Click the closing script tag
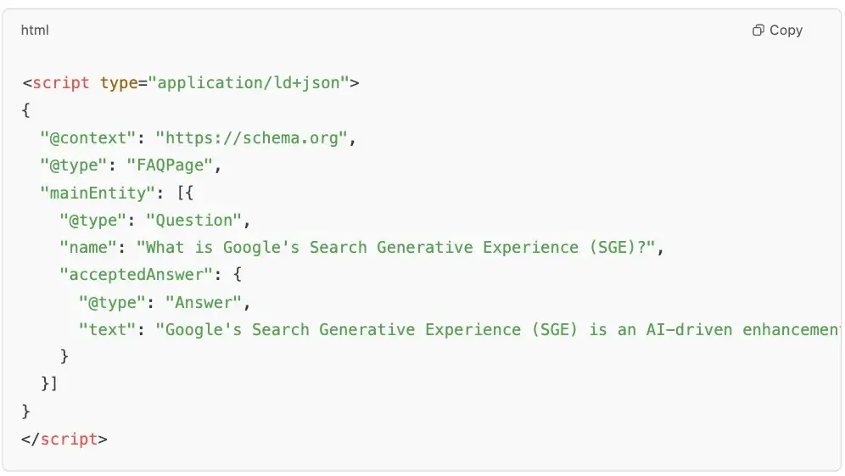Image resolution: width=845 pixels, height=476 pixels. [64, 439]
